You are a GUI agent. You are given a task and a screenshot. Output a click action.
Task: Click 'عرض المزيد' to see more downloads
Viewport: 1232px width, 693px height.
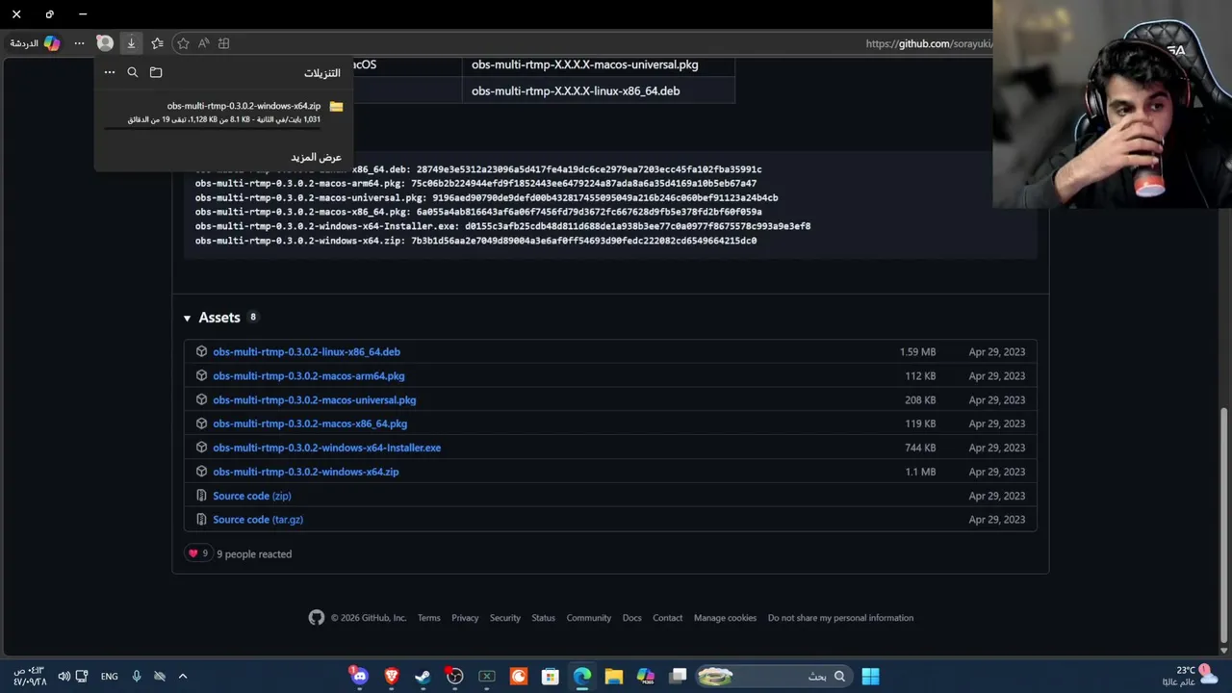(x=317, y=157)
